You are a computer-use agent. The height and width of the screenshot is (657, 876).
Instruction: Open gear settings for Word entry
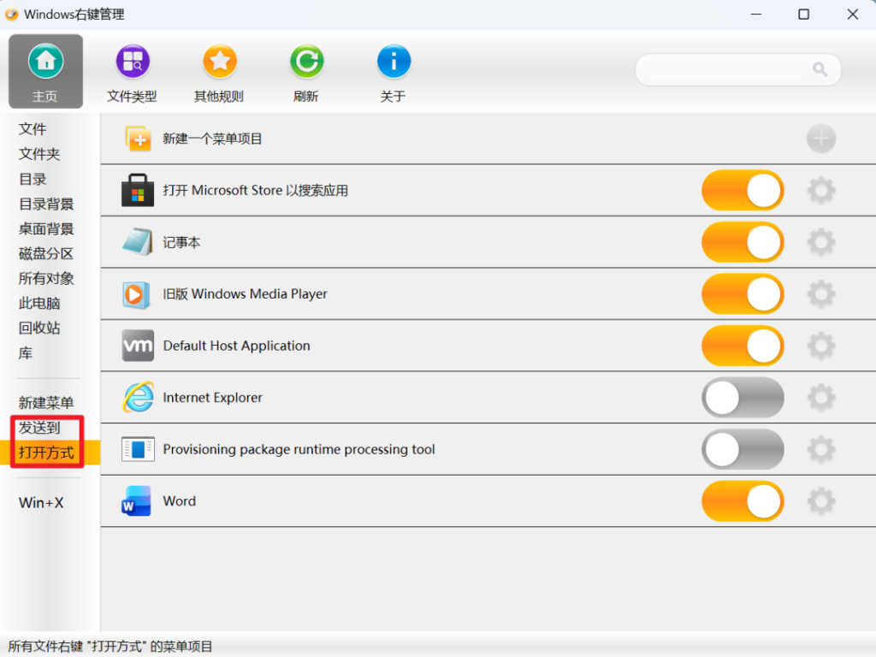click(820, 501)
